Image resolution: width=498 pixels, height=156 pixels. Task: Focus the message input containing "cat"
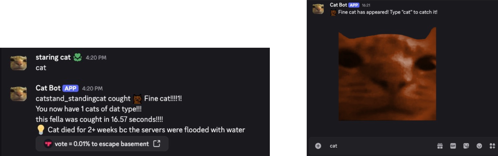(378, 146)
